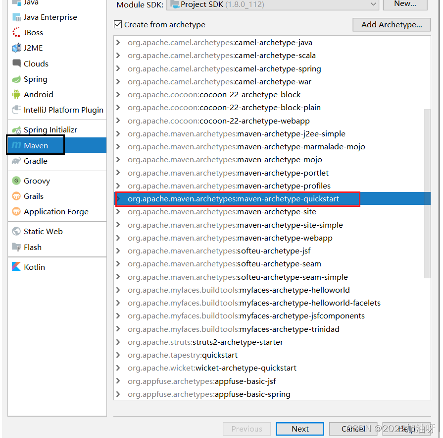Expand maven-archetype-j2ee-simple entry

tap(118, 133)
